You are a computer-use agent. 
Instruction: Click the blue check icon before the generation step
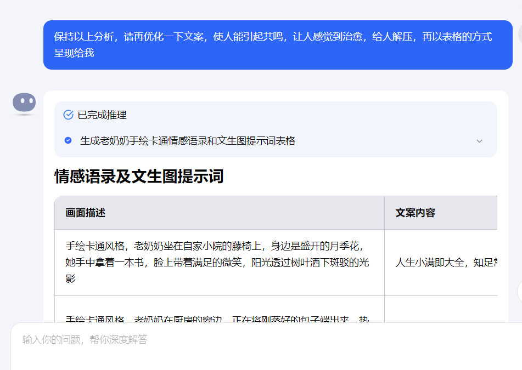[x=67, y=140]
